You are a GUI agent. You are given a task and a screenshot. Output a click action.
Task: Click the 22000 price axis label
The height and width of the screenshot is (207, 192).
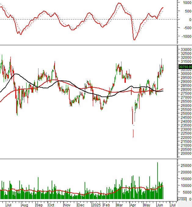point(186,137)
